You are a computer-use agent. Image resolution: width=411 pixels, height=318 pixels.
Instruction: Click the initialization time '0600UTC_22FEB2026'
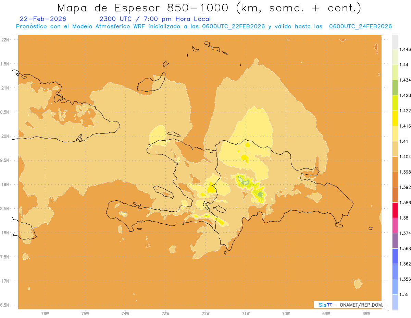coord(234,26)
